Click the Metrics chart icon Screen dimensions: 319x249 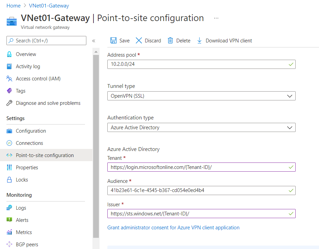pyautogui.click(x=9, y=232)
